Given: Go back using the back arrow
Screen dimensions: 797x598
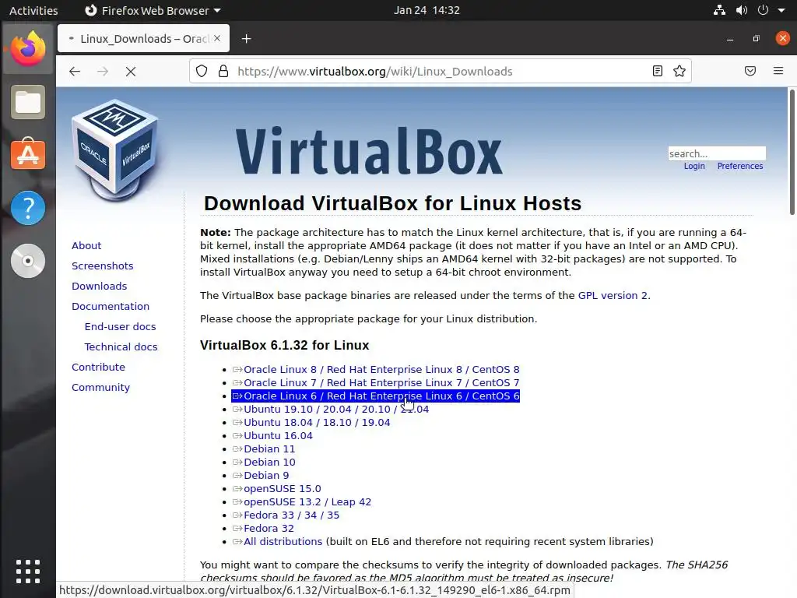Looking at the screenshot, I should click(75, 71).
